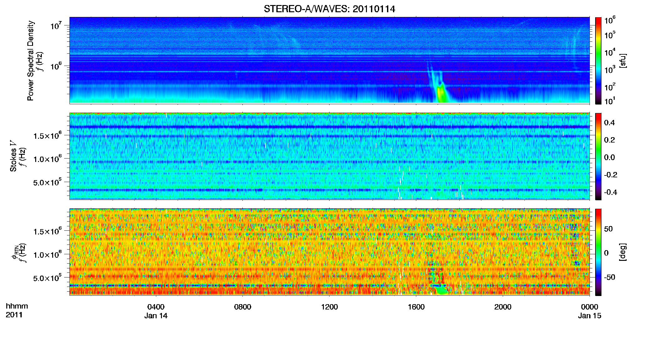Click the 2000 time tick label
Screen dimensions: 659x339
coord(503,307)
